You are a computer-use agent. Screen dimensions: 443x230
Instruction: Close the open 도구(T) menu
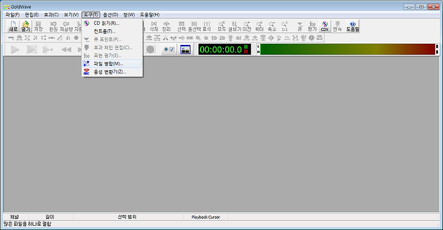tap(90, 15)
